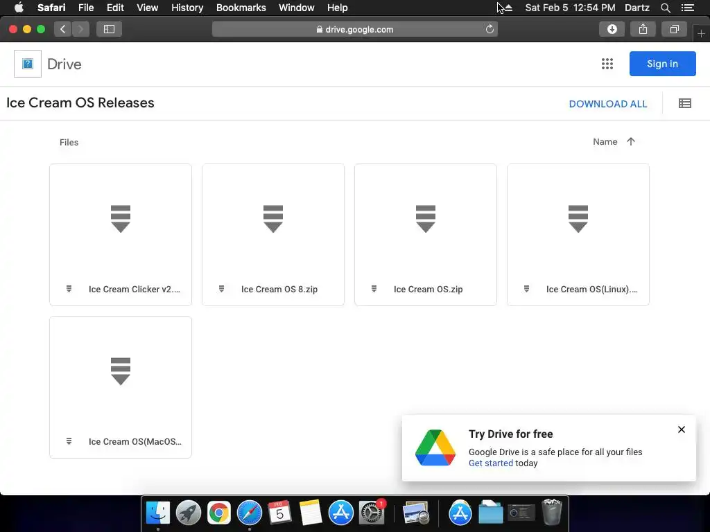Click the Dartz user name in menu bar
This screenshot has width=710, height=532.
click(637, 8)
